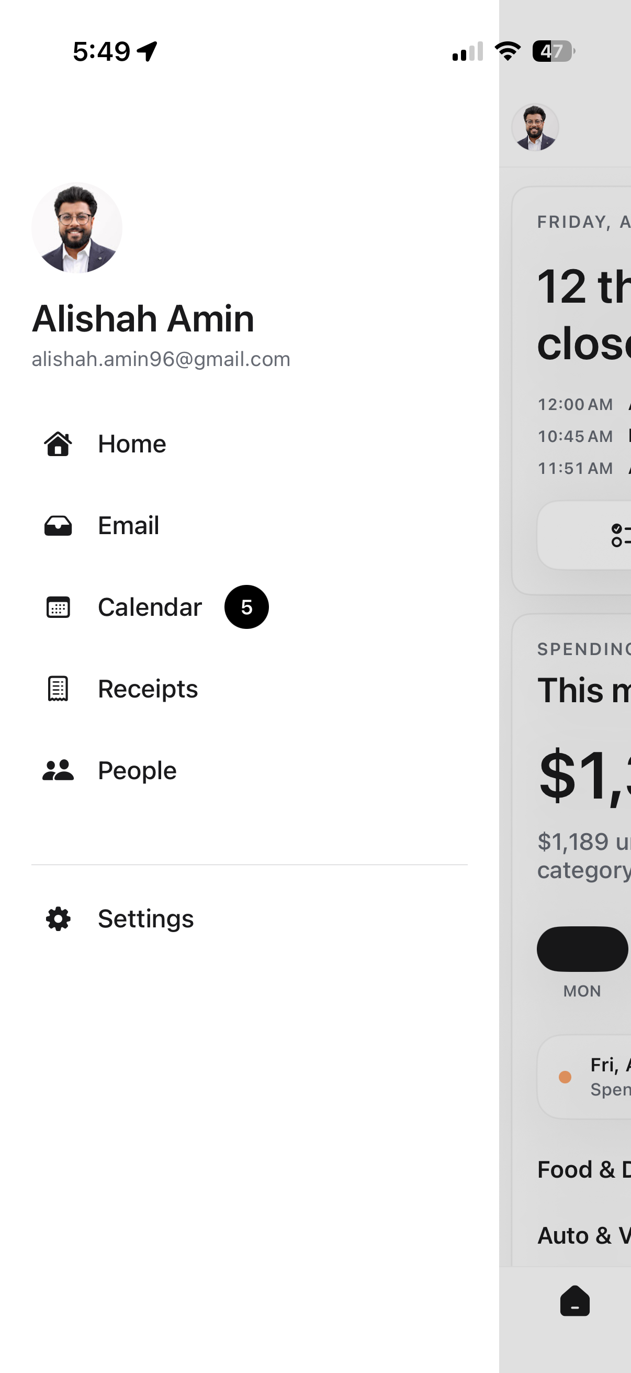The image size is (631, 1373).
Task: Select the Receipts document icon
Action: click(x=58, y=689)
